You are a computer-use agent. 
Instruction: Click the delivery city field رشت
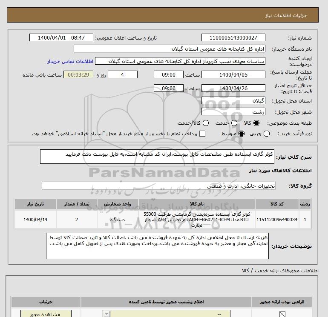click(233, 112)
